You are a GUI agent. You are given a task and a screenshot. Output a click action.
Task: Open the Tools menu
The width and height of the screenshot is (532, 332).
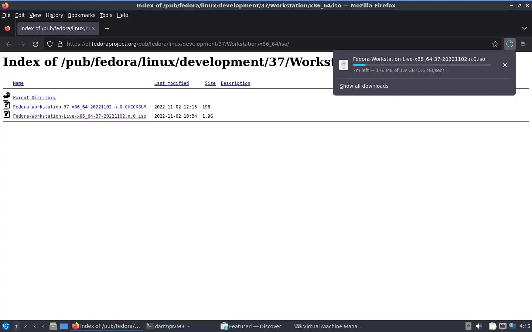[106, 15]
